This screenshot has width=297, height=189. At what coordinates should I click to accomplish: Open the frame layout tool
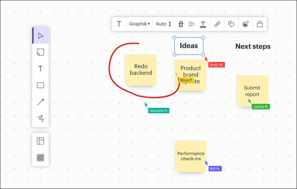[41, 141]
